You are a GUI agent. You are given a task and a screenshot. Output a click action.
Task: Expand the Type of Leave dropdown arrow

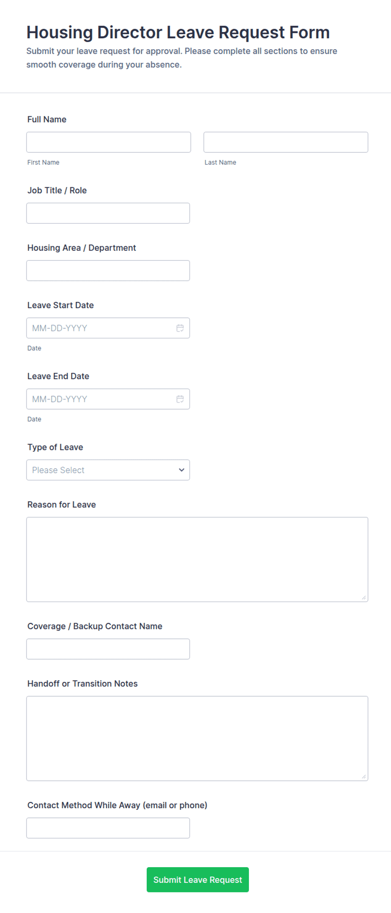[x=182, y=470]
